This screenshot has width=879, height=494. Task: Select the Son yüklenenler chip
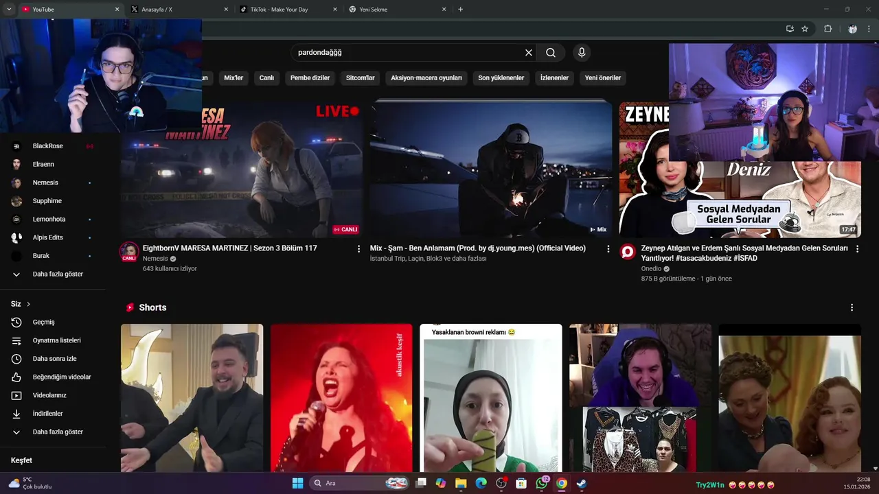click(501, 78)
